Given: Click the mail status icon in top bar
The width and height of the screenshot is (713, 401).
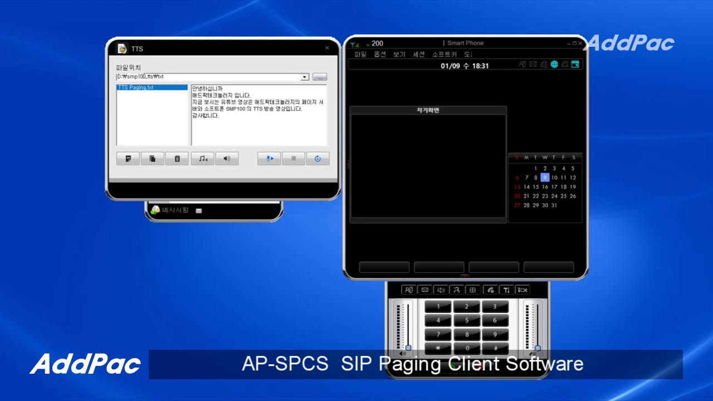Looking at the screenshot, I should pos(533,65).
